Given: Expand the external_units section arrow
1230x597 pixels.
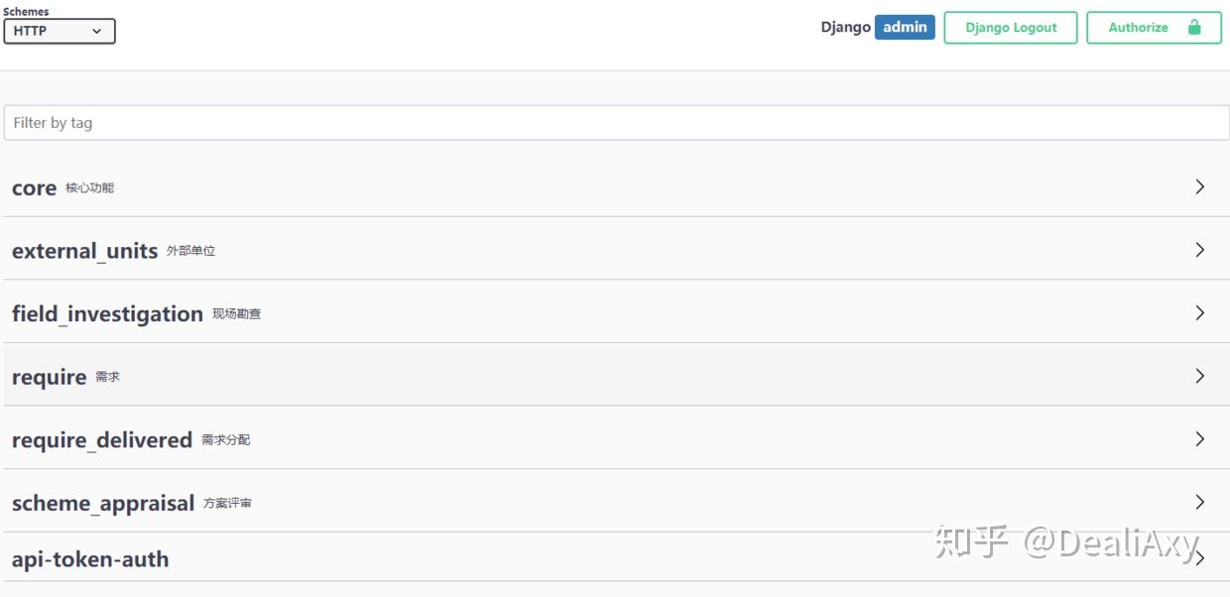Looking at the screenshot, I should click(x=1200, y=250).
